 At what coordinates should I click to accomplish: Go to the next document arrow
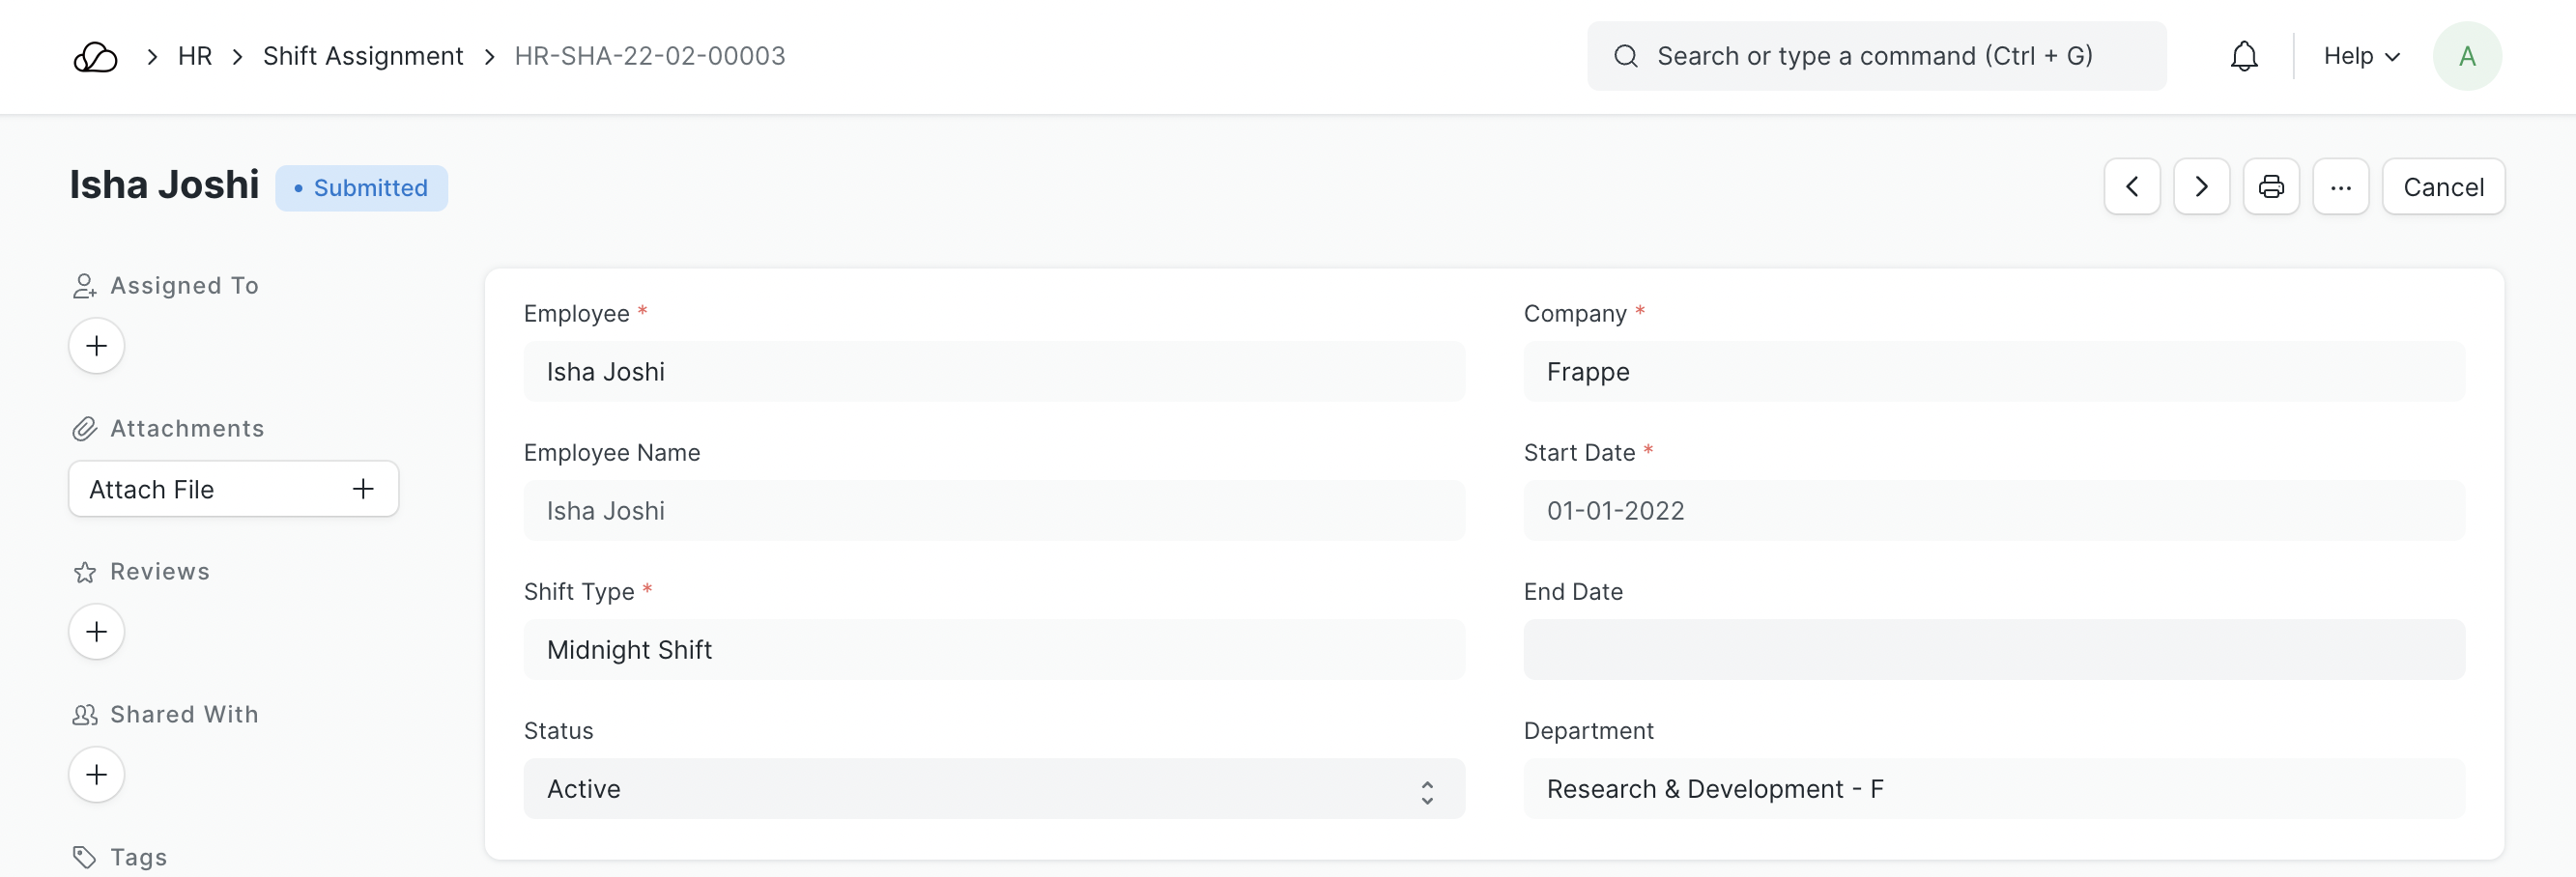[x=2200, y=187]
